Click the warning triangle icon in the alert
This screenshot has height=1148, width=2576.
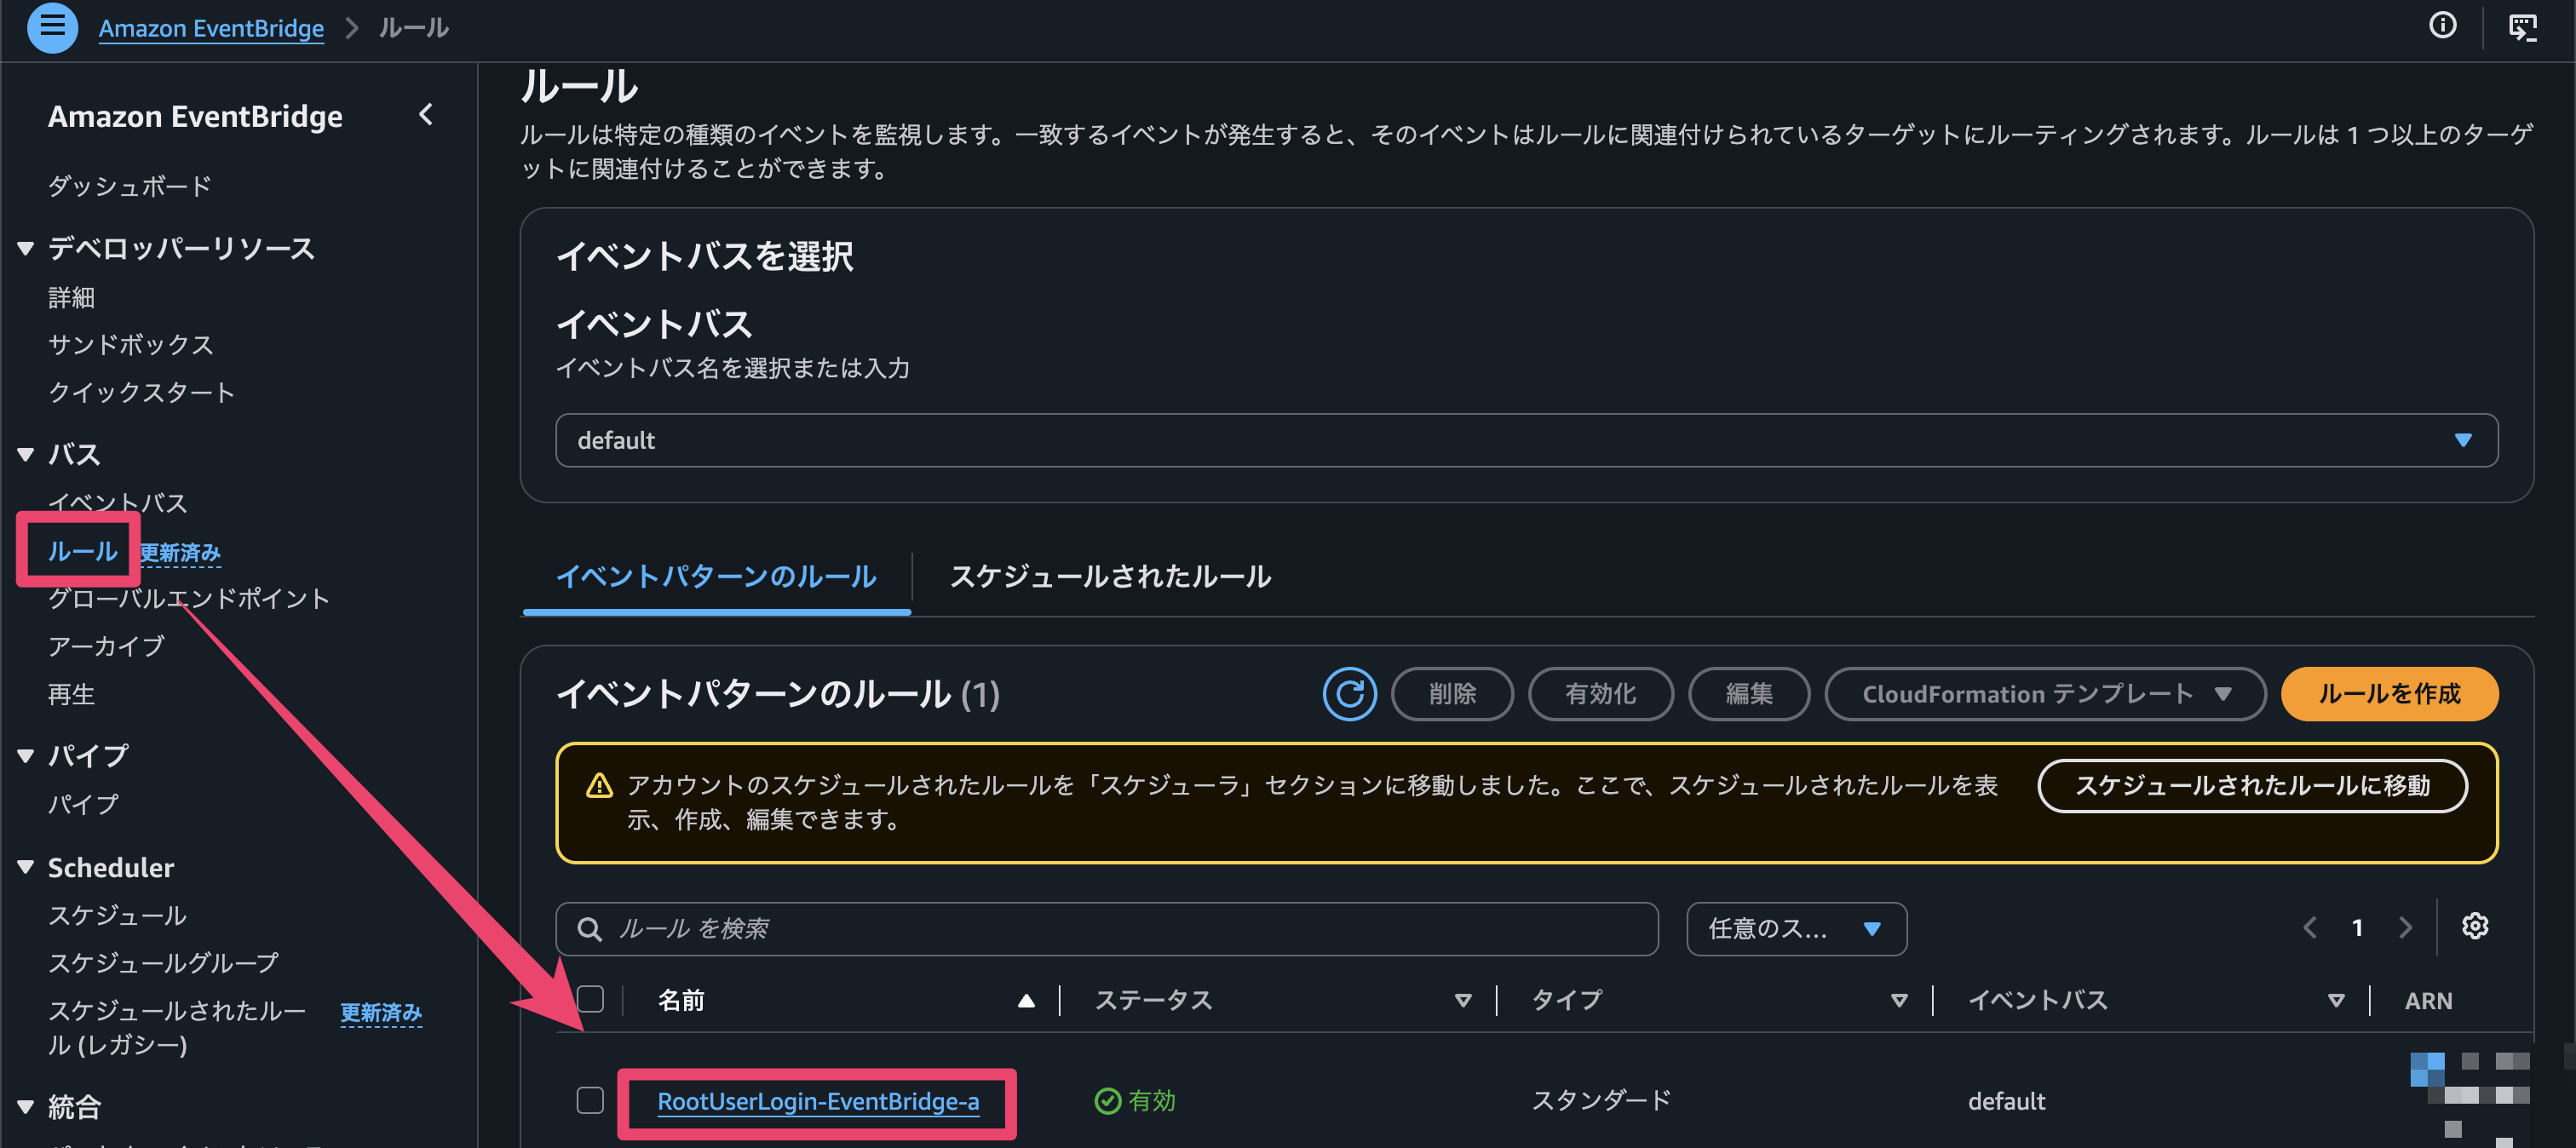click(599, 786)
